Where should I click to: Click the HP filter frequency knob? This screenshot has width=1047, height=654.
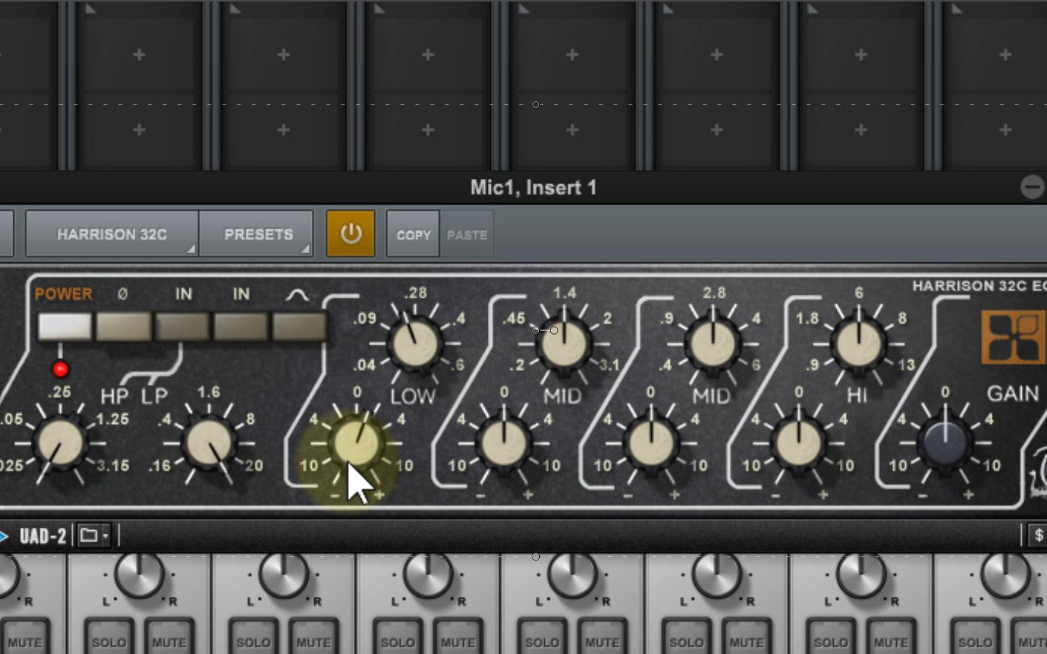click(60, 443)
